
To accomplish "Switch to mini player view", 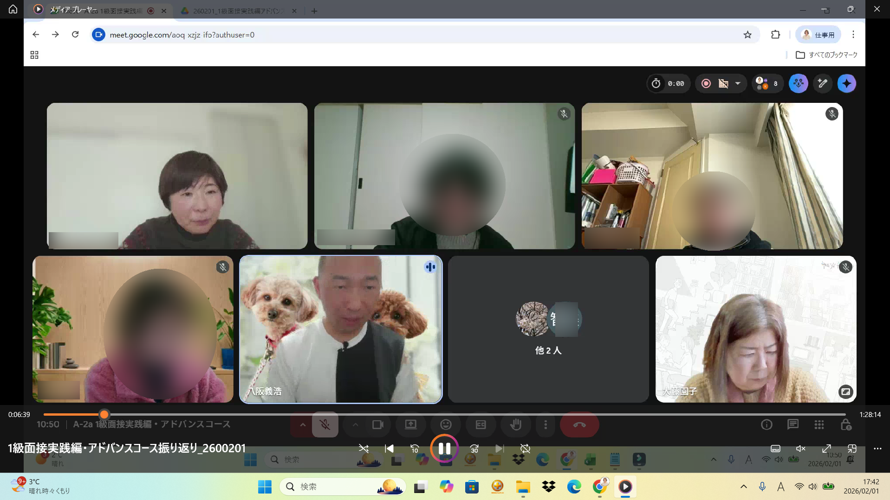I will 852,448.
